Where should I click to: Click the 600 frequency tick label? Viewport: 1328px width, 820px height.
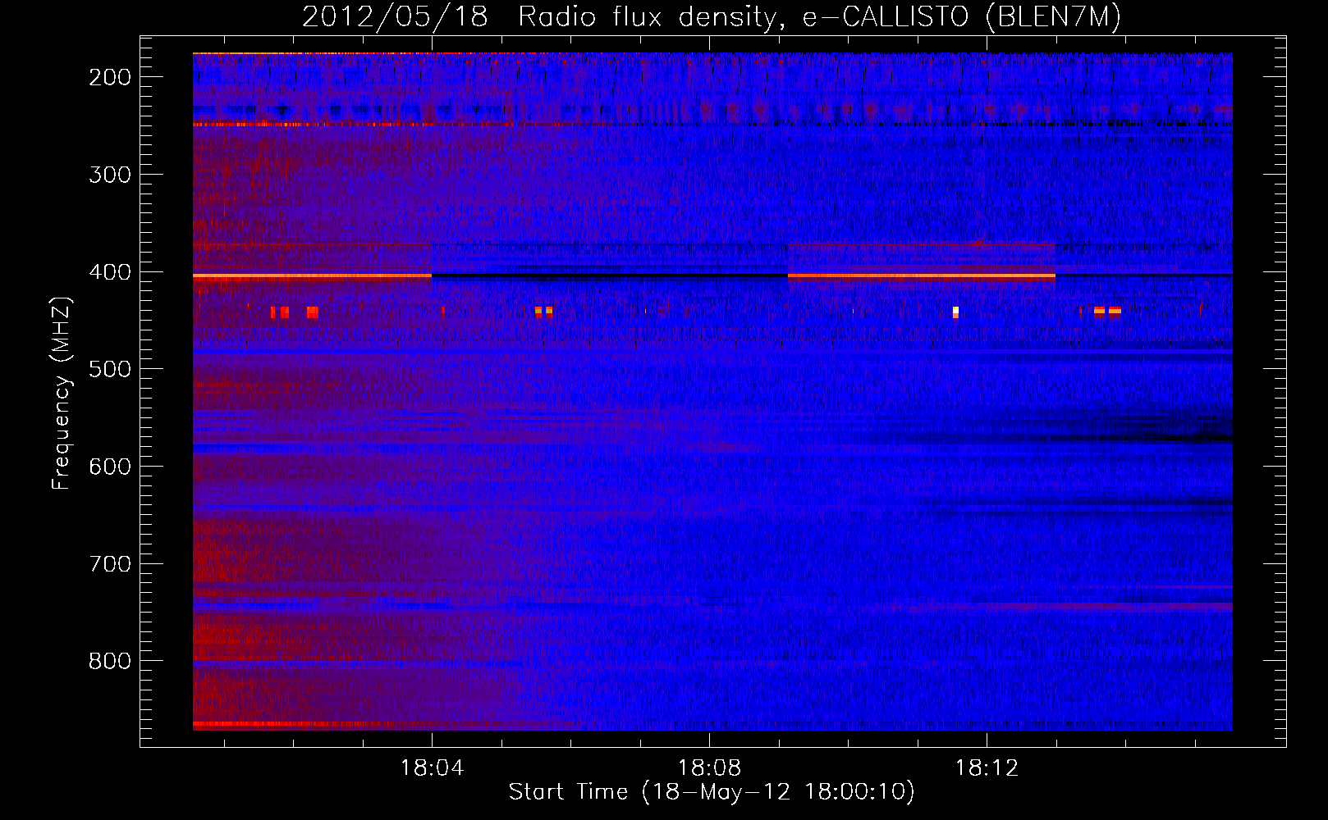[x=109, y=467]
